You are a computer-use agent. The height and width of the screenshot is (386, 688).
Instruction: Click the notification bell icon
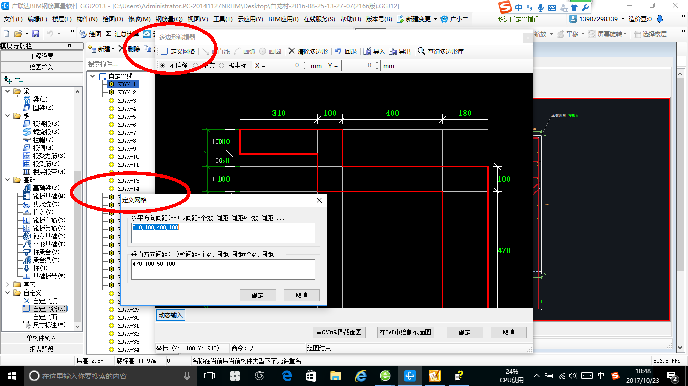(660, 19)
